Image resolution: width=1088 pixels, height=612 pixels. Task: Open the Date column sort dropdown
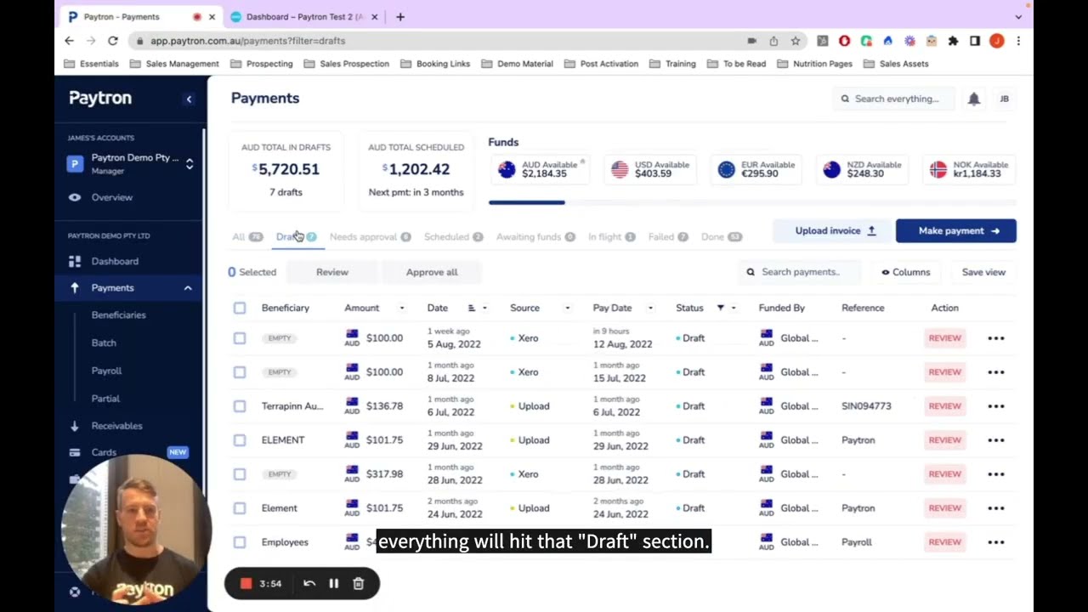(484, 308)
